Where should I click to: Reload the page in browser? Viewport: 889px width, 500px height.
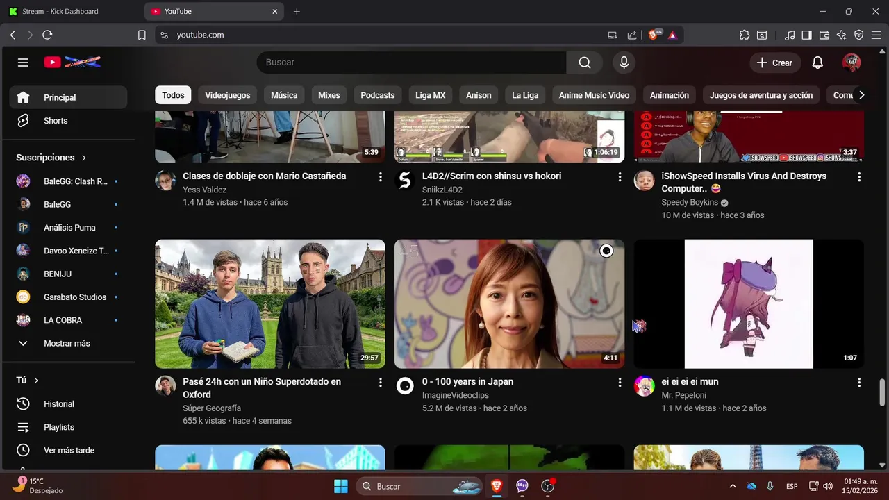[x=47, y=35]
